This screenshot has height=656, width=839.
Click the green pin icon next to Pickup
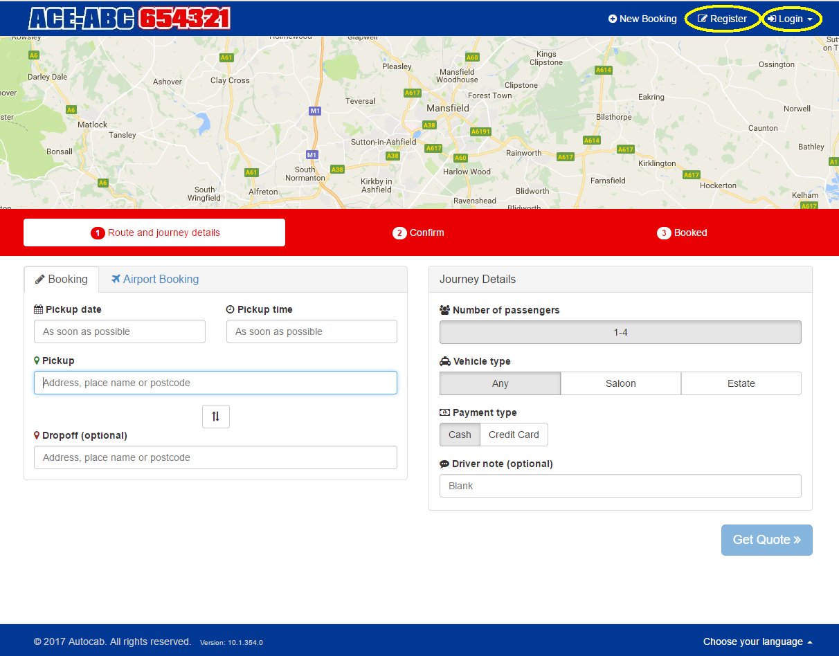37,361
